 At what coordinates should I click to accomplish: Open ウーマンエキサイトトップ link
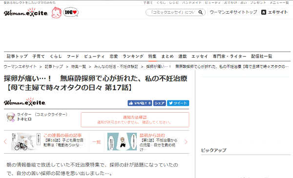coord(233,12)
